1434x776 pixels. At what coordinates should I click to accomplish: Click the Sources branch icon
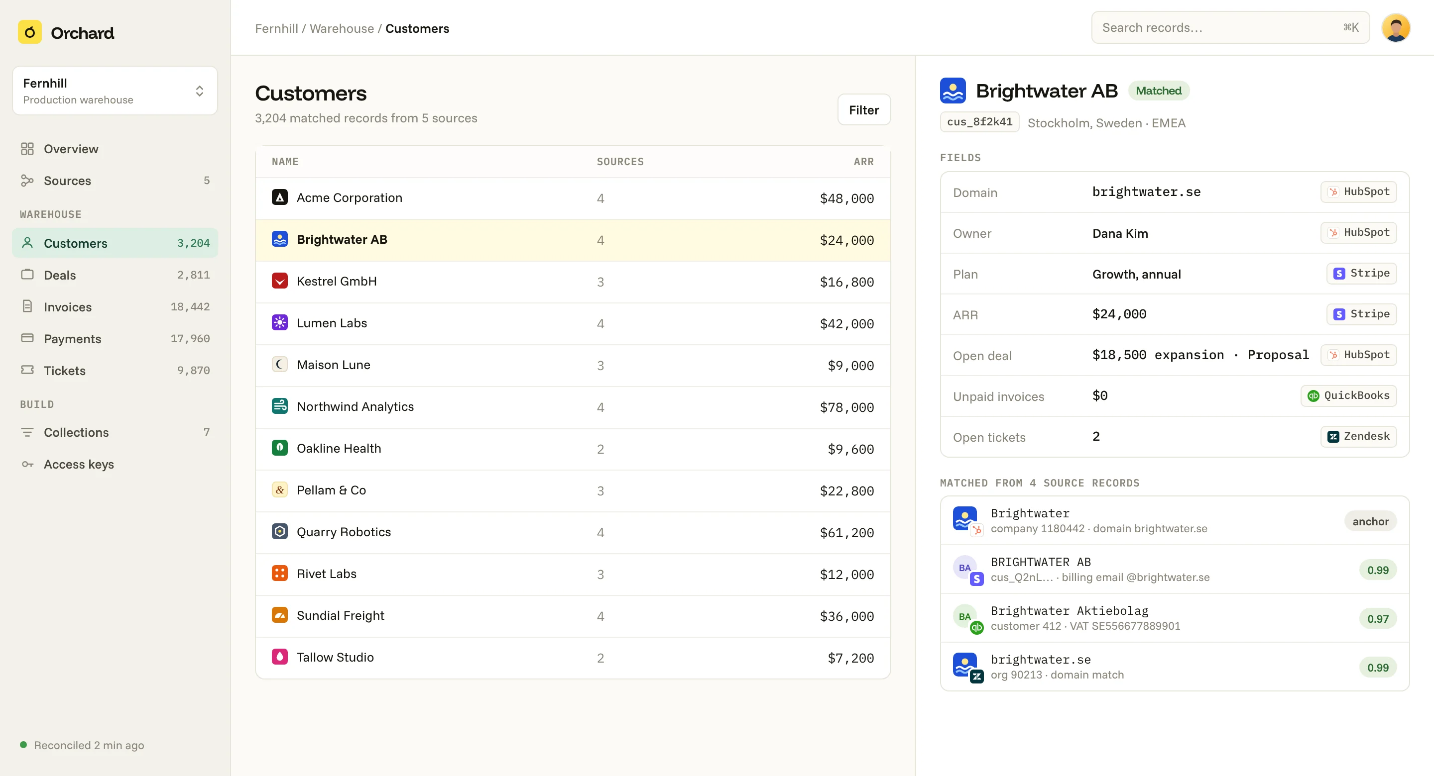(x=27, y=180)
